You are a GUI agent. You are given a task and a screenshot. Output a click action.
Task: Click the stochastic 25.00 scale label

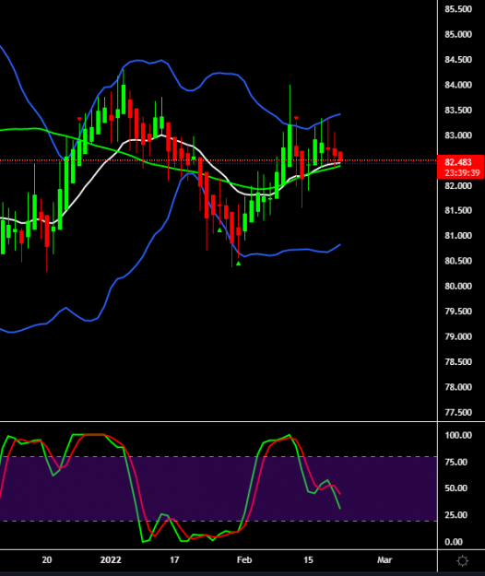[456, 515]
